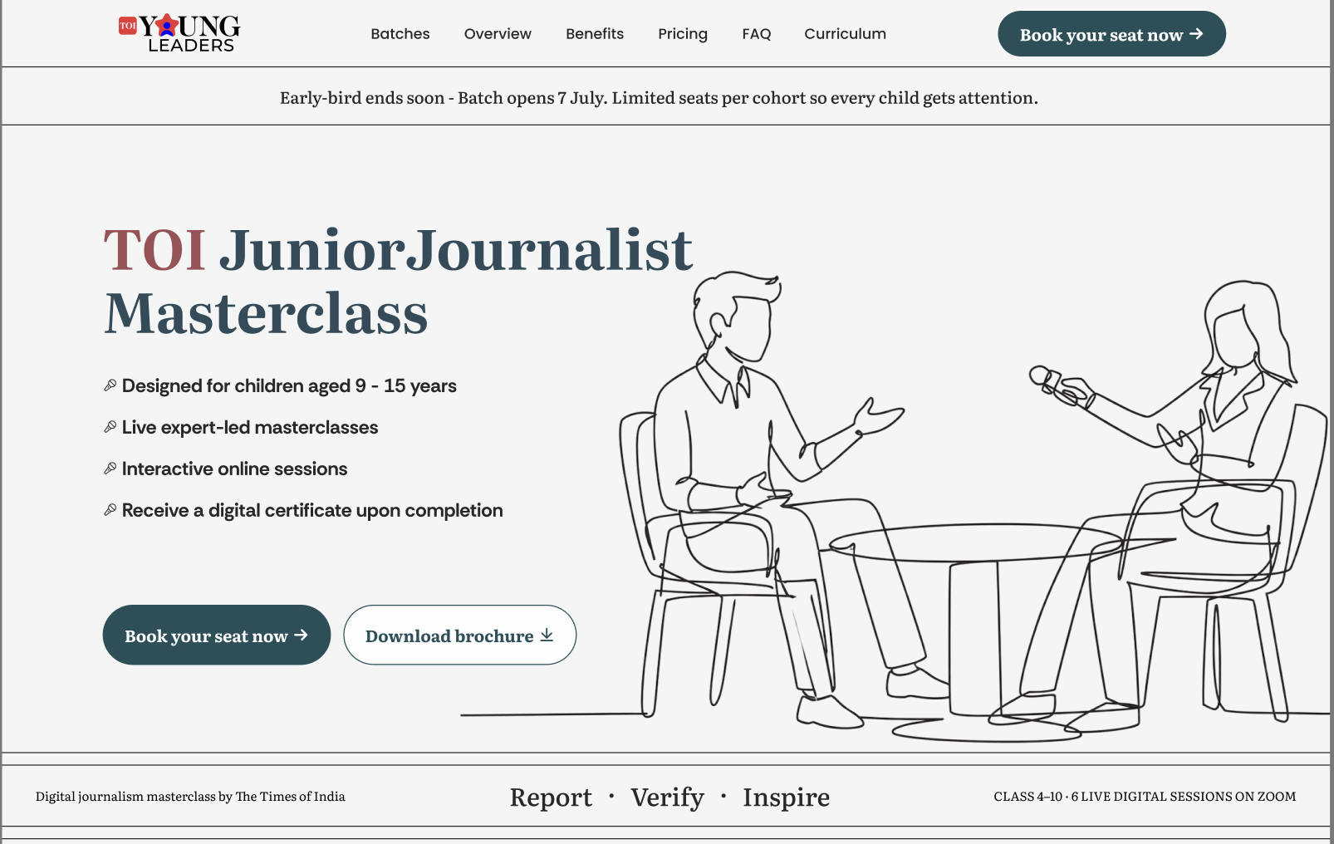The width and height of the screenshot is (1334, 844).
Task: Click text CLASS 4–10 · 6 LIVE DIGITAL SESSIONS ON ZOOM
Action: (1145, 797)
